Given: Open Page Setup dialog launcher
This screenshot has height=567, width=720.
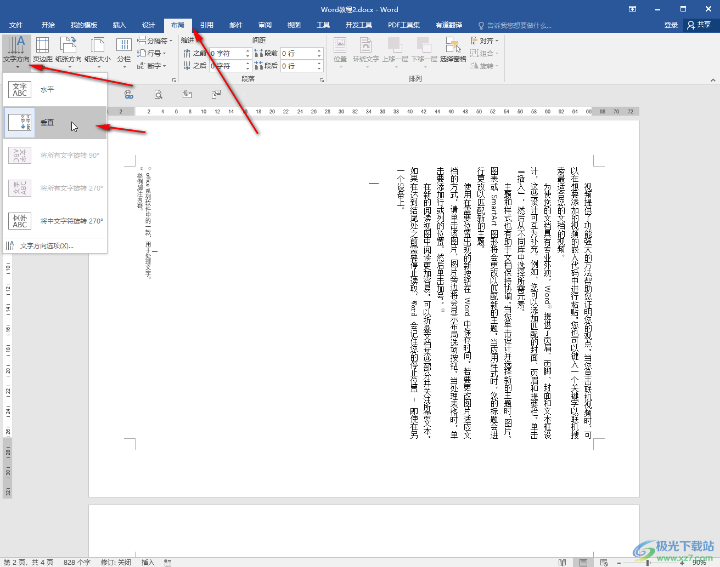Looking at the screenshot, I should pyautogui.click(x=174, y=80).
